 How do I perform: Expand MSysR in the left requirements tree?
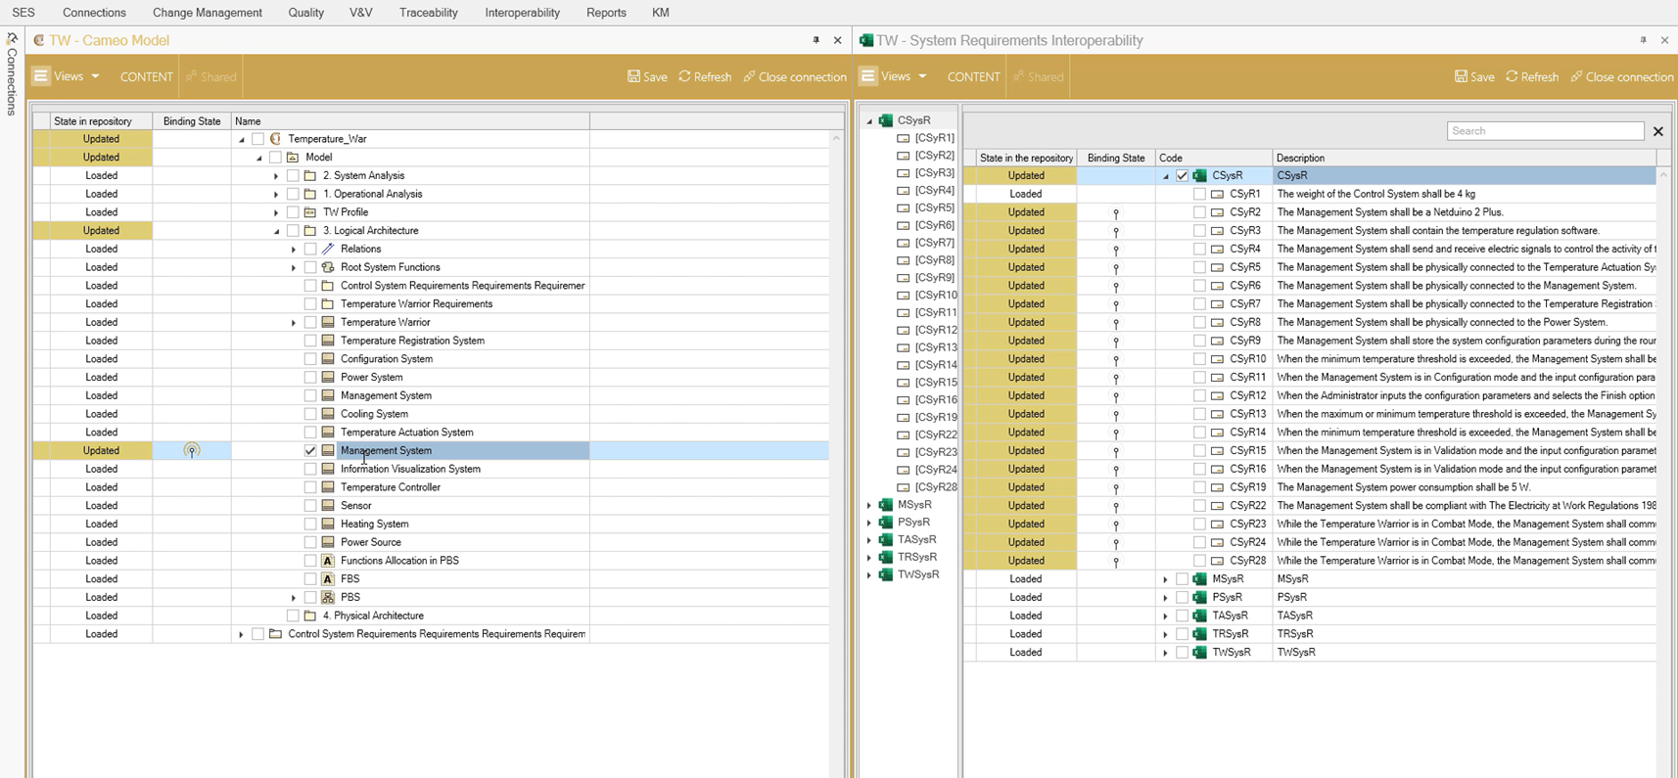pos(869,505)
